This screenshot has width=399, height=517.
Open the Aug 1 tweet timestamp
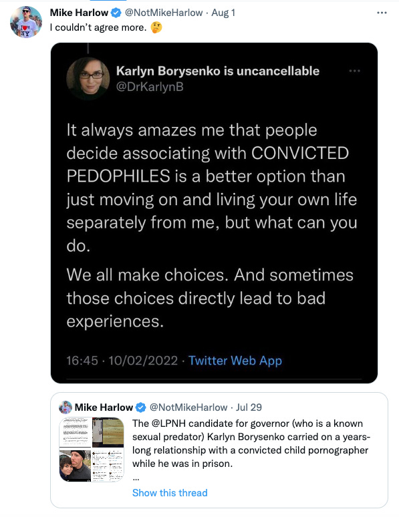click(x=223, y=13)
